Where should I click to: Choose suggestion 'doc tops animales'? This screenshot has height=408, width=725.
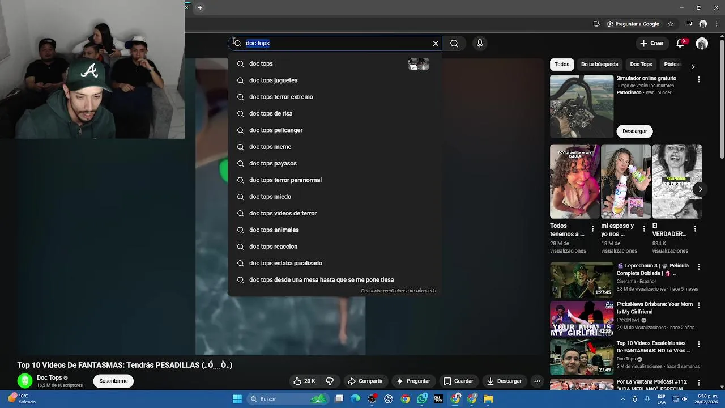335,229
